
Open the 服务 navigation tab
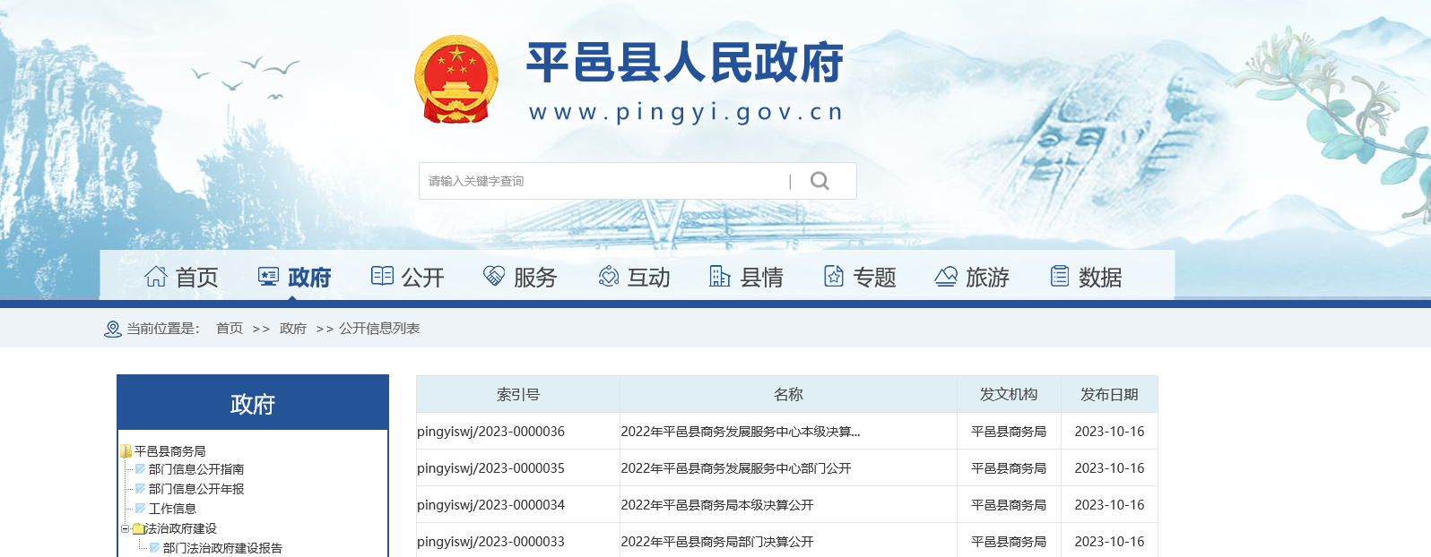535,278
